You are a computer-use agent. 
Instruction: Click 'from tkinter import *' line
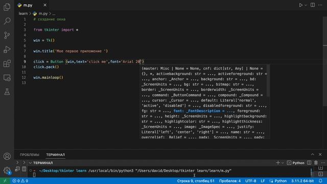click(56, 30)
